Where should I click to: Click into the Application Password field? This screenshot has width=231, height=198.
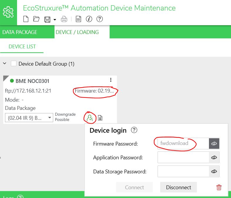coord(183,157)
